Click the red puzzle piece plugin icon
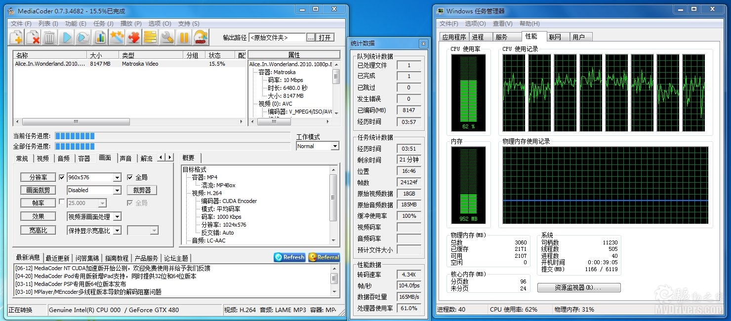Screen dimensions: 731x321 pyautogui.click(x=134, y=37)
